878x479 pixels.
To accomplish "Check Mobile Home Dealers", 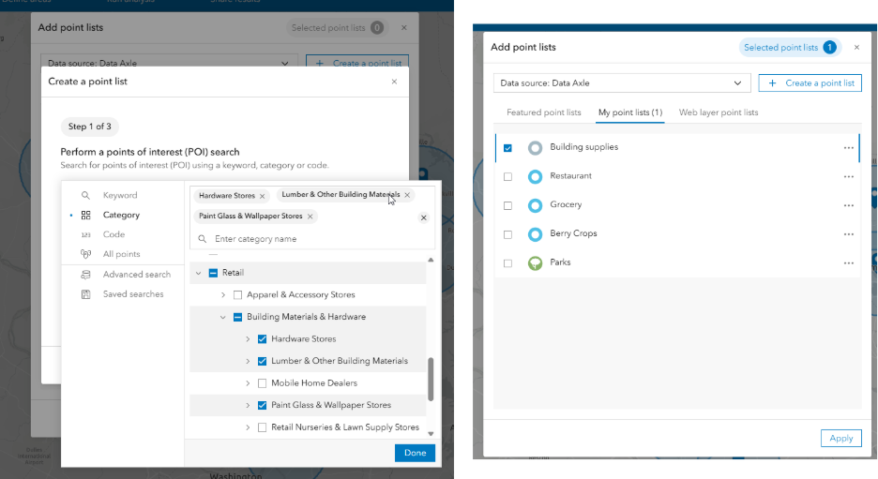I will pos(262,383).
